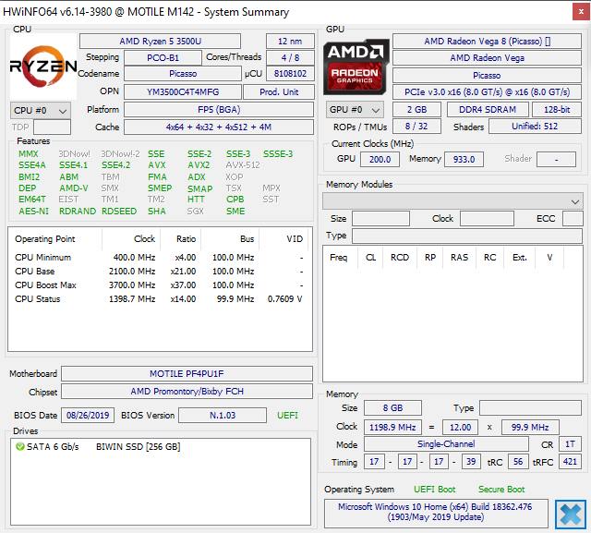Click the AVX2 feature label
Screen dimensions: 591x533
point(199,165)
